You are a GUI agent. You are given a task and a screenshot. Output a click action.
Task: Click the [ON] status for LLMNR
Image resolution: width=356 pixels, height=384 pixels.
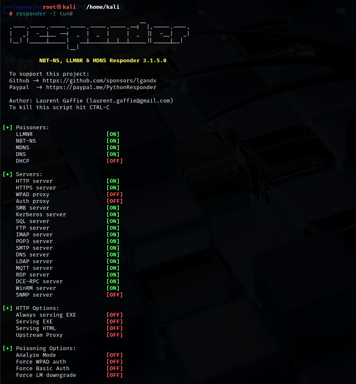(113, 134)
